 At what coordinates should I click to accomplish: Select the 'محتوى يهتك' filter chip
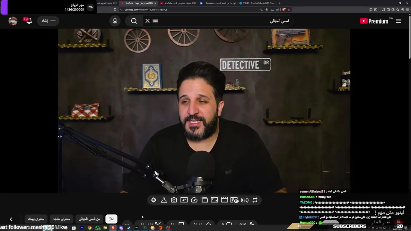pos(36,219)
